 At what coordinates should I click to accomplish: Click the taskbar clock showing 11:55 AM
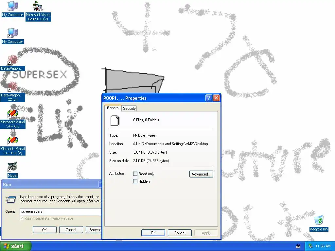[x=323, y=246]
